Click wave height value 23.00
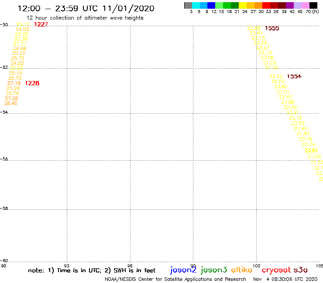This screenshot has height=283, width=323. [x=22, y=34]
